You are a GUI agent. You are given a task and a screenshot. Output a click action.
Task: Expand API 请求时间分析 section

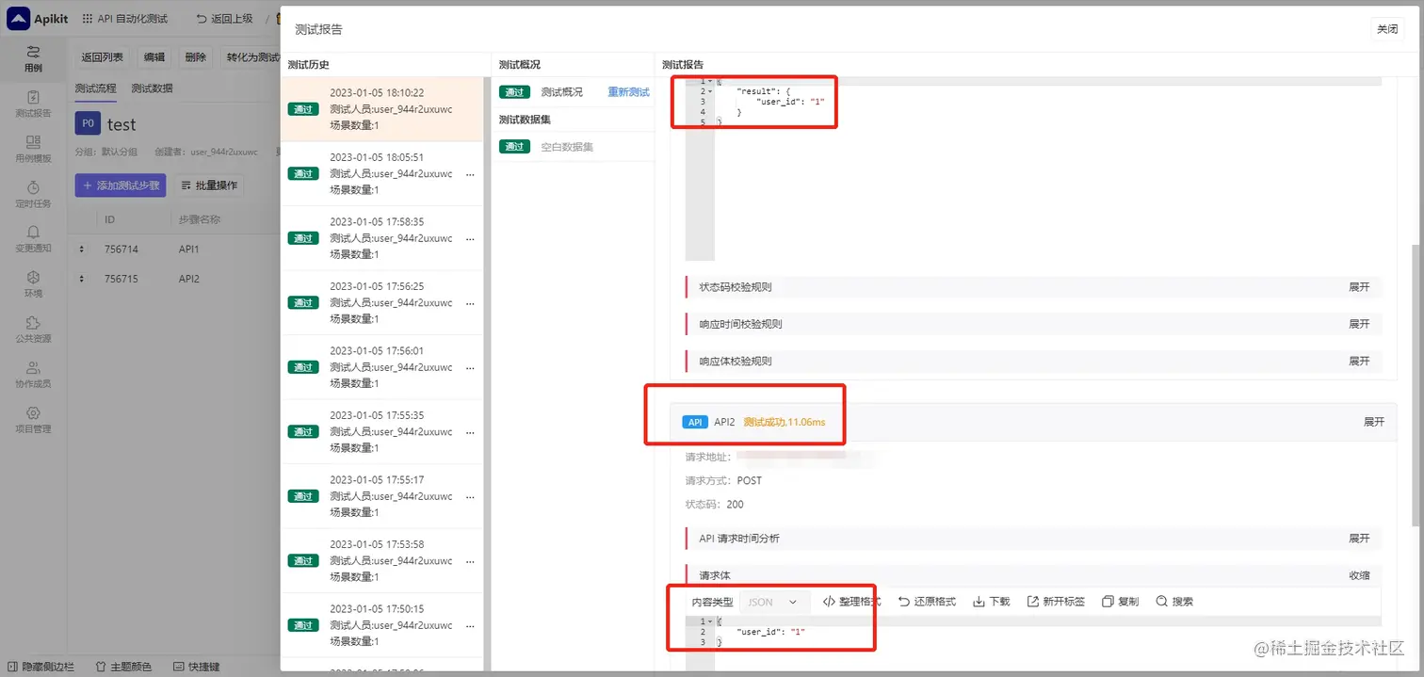[x=1359, y=539]
